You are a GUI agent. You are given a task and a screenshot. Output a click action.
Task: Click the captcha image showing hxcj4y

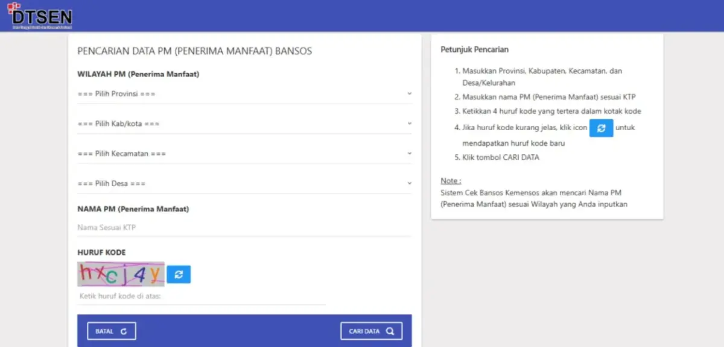(120, 274)
